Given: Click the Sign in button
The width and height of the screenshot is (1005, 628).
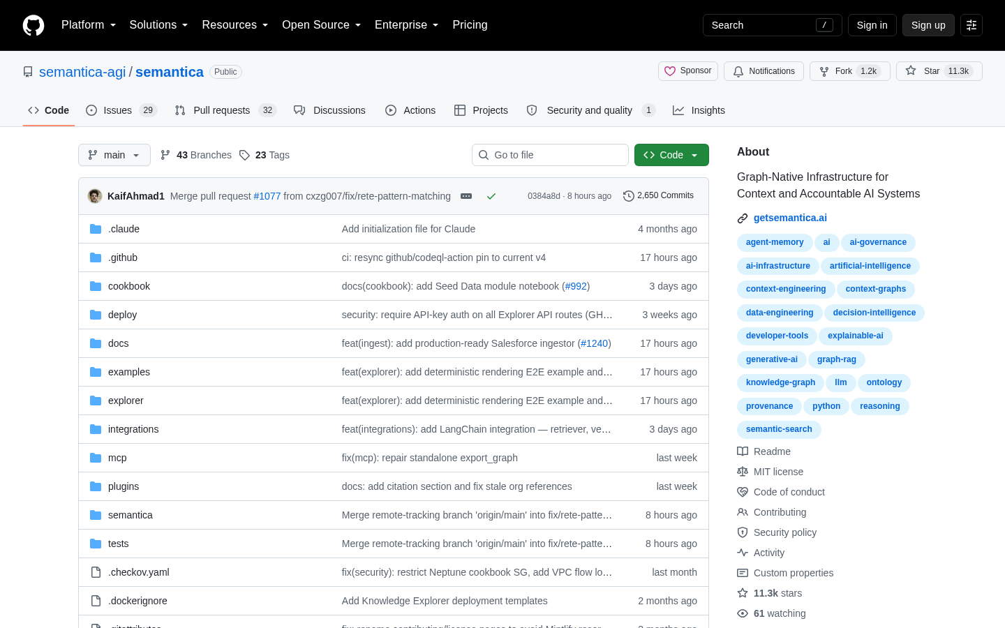Looking at the screenshot, I should coord(872,25).
